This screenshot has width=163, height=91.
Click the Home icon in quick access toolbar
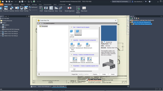(x=20, y=2)
